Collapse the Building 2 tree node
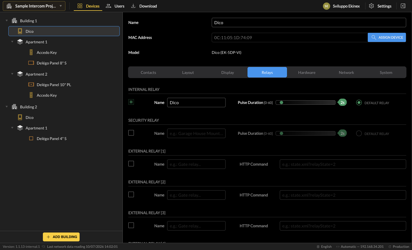412x250 pixels. (7, 107)
